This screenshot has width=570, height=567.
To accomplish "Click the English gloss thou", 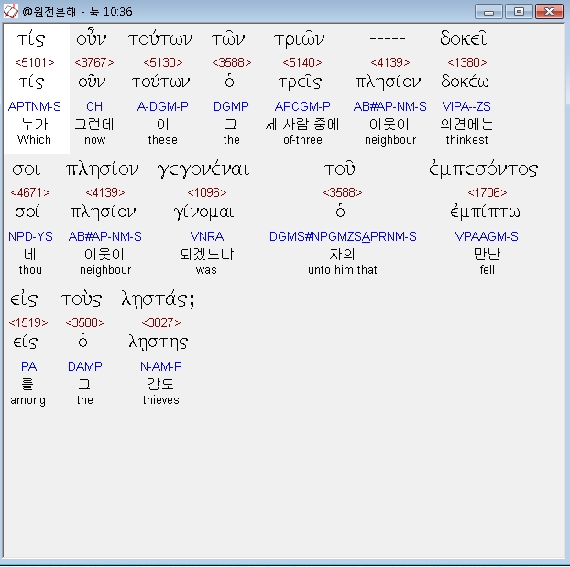I will pos(30,269).
